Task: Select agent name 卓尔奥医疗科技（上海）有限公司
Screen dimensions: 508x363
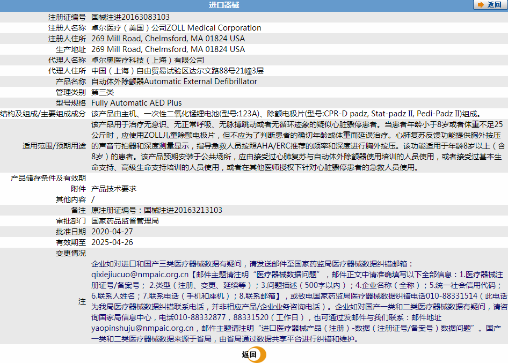Action: point(148,60)
